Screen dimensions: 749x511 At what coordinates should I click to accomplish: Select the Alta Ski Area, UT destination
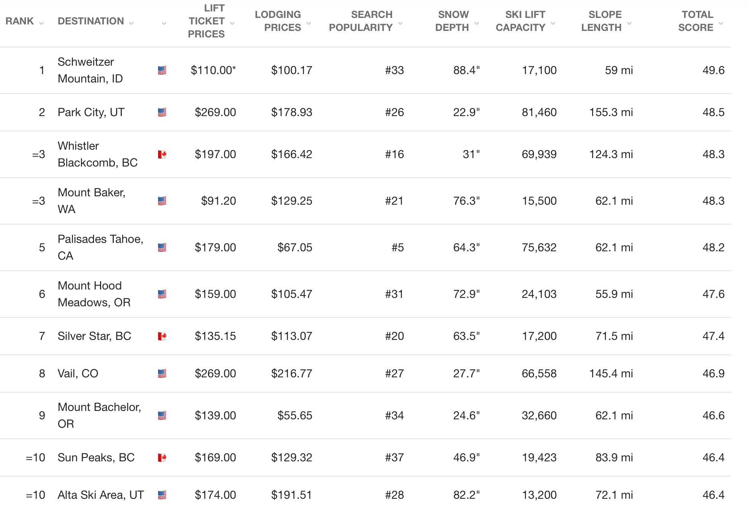101,495
